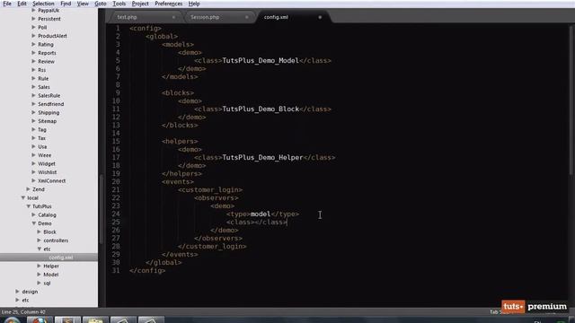The image size is (575, 323).
Task: Select the Sitemap folder in sidebar
Action: pos(48,121)
